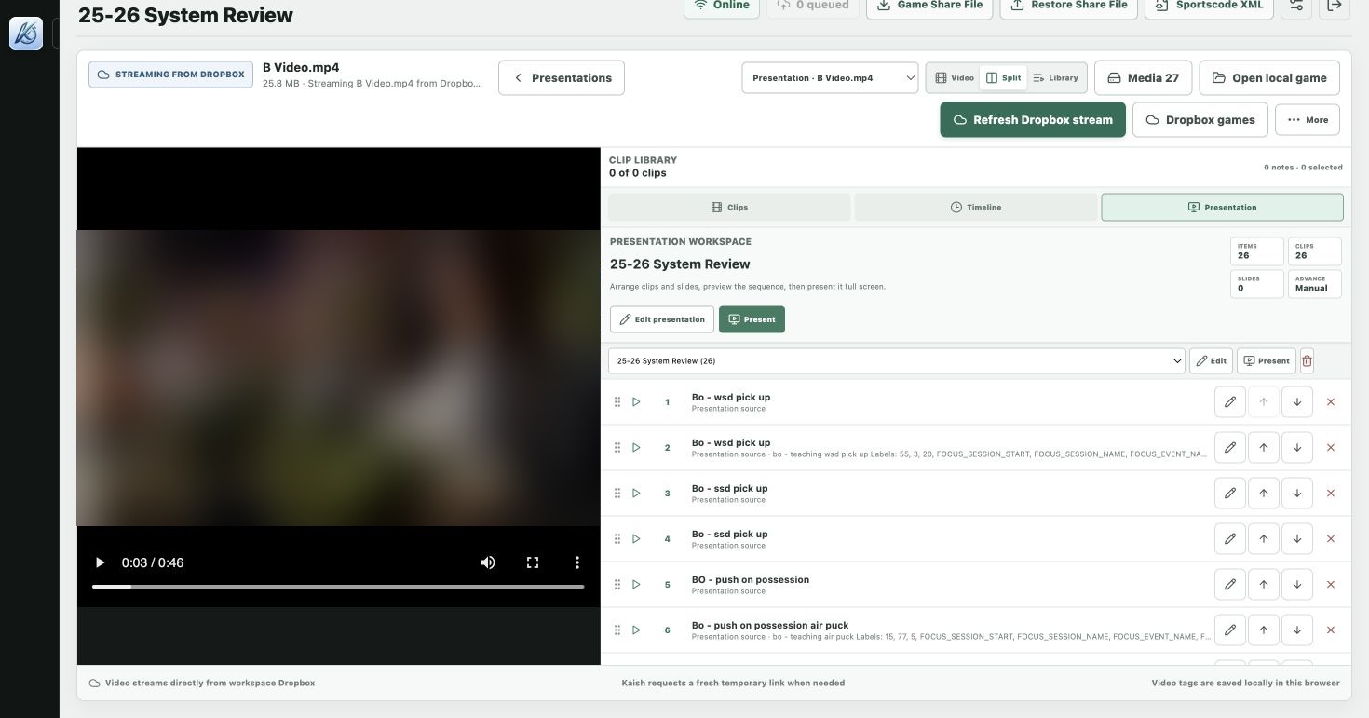Image resolution: width=1369 pixels, height=718 pixels.
Task: Click Refresh Dropbox stream
Action: coord(1033,120)
